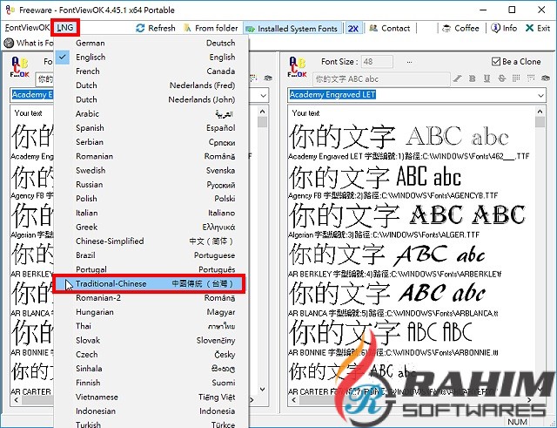Open the FontViewOK menu
Viewport: 557px width, 428px height.
point(27,28)
